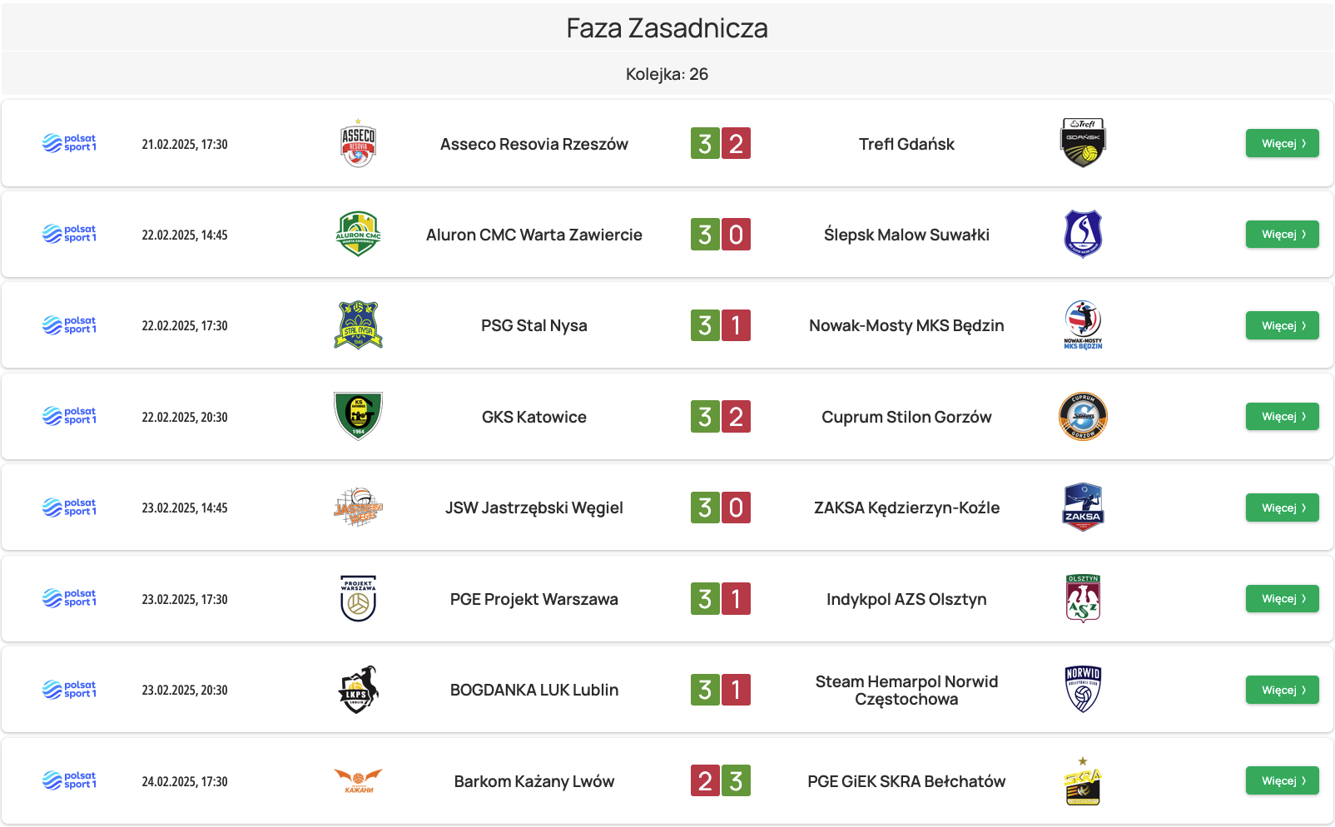The image size is (1335, 827).
Task: Click the Aluron CMC Warta Zawiercie logo
Action: [358, 235]
